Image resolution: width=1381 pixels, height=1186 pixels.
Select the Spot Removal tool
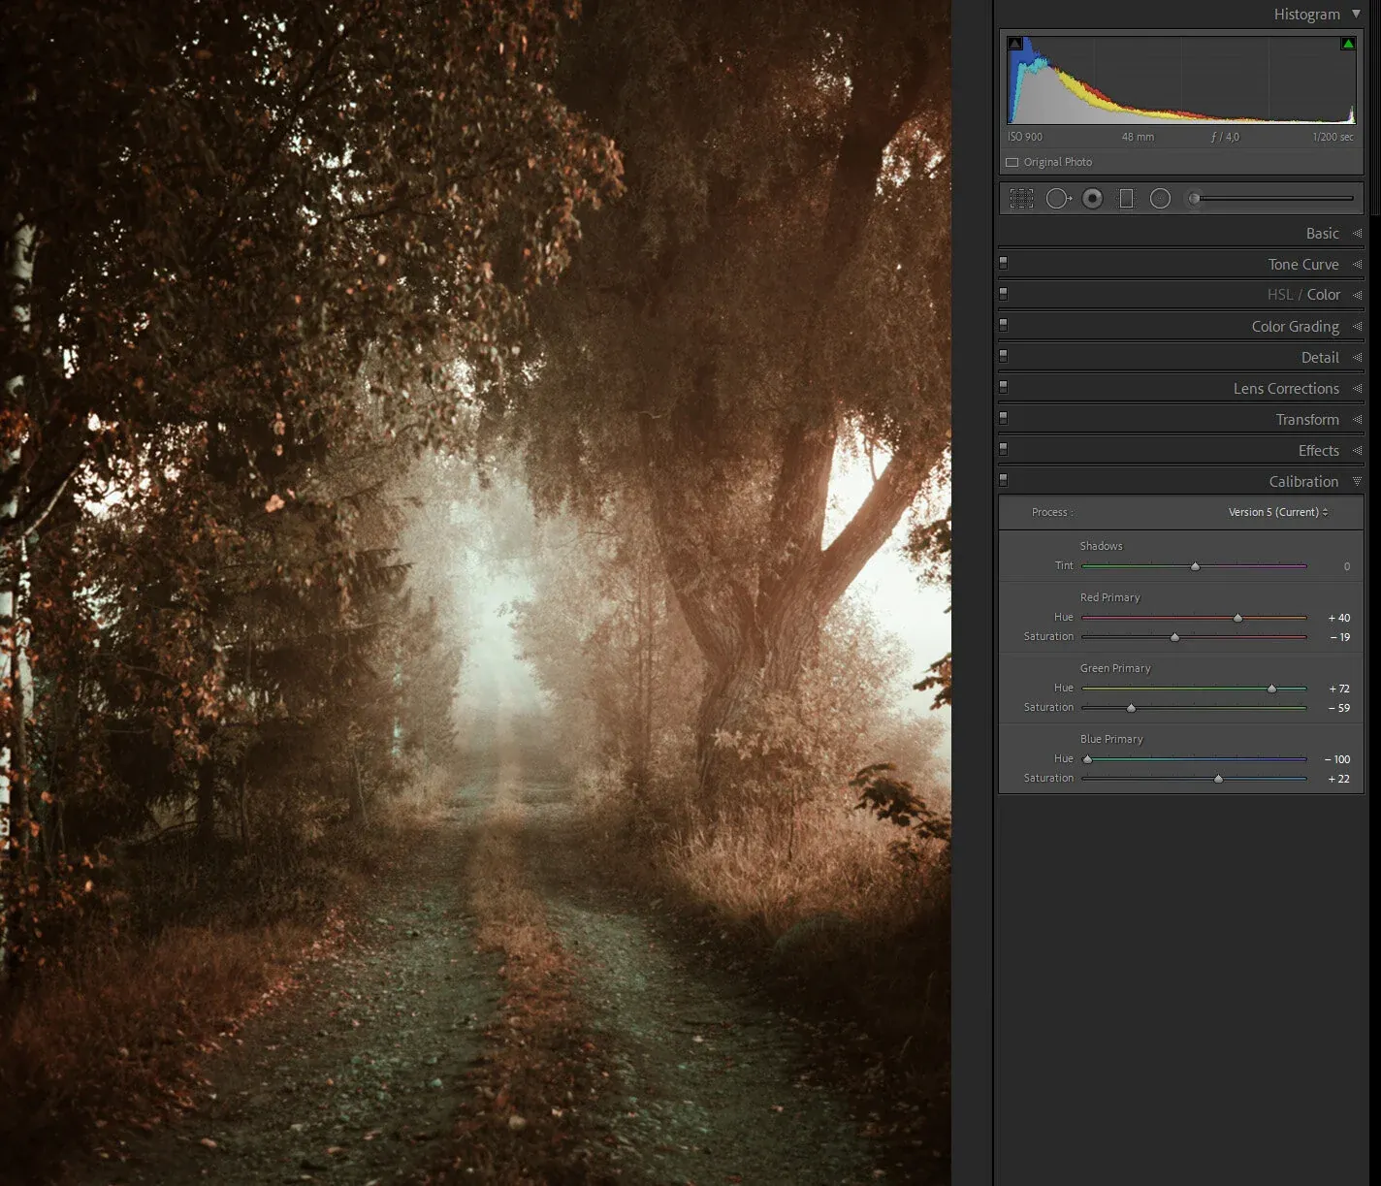[1057, 199]
